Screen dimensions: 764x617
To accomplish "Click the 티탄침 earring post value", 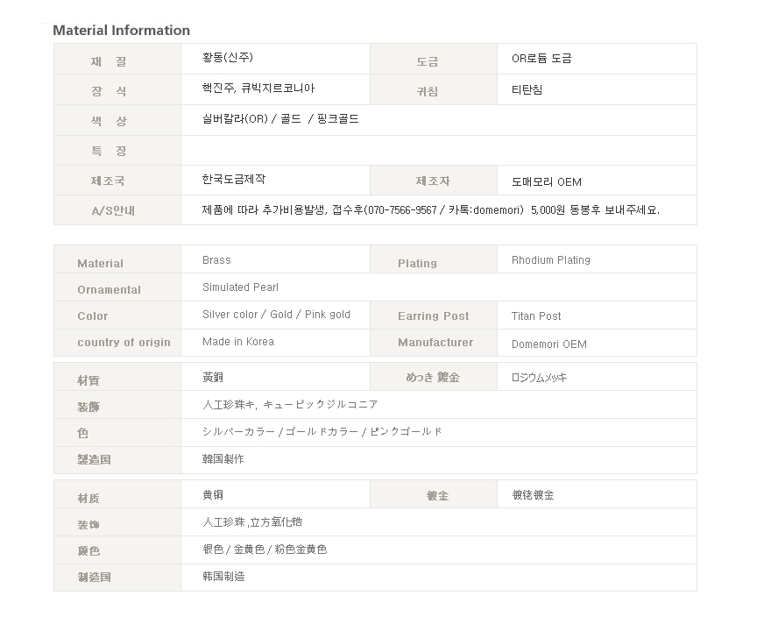I will [527, 89].
